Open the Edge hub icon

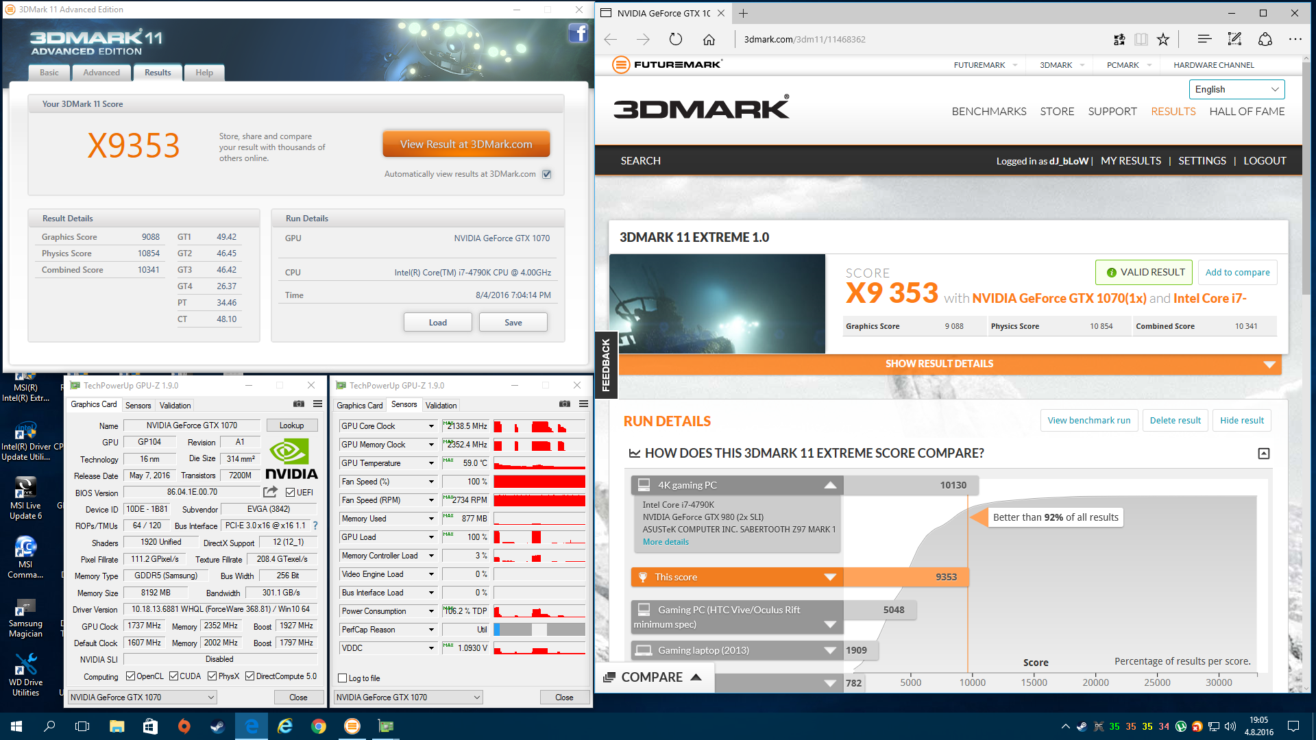[1204, 39]
